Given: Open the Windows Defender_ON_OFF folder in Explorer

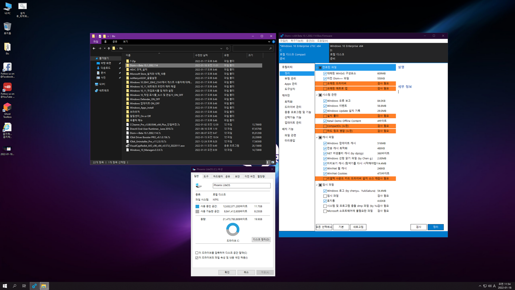Looking at the screenshot, I should tap(145, 99).
